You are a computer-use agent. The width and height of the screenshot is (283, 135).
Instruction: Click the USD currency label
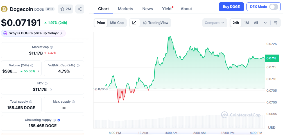click(272, 128)
